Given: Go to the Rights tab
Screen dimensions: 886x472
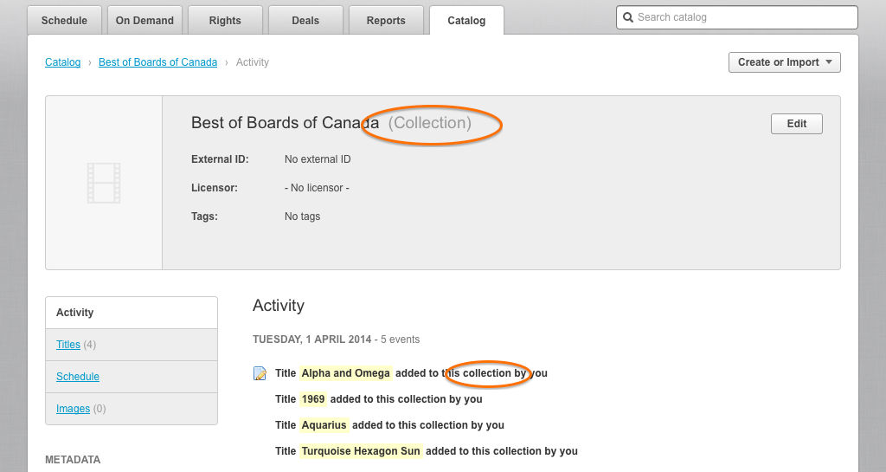Looking at the screenshot, I should point(225,21).
